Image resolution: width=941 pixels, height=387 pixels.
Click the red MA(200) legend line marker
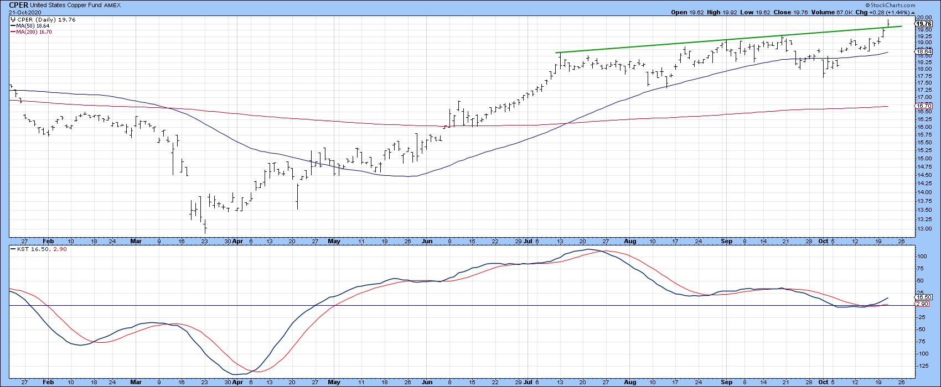(x=13, y=32)
